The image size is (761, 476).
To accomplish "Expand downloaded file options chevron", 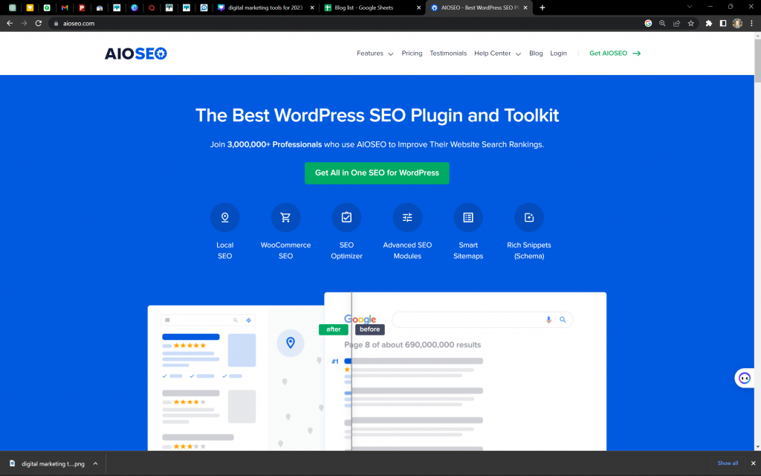I will pyautogui.click(x=96, y=463).
